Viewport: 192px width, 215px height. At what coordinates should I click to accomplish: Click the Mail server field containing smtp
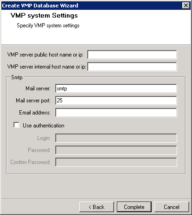[x=116, y=89]
